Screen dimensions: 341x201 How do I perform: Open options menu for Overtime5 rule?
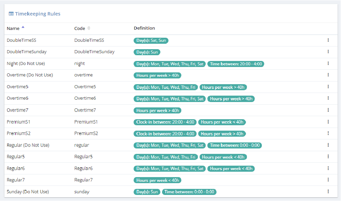point(328,87)
